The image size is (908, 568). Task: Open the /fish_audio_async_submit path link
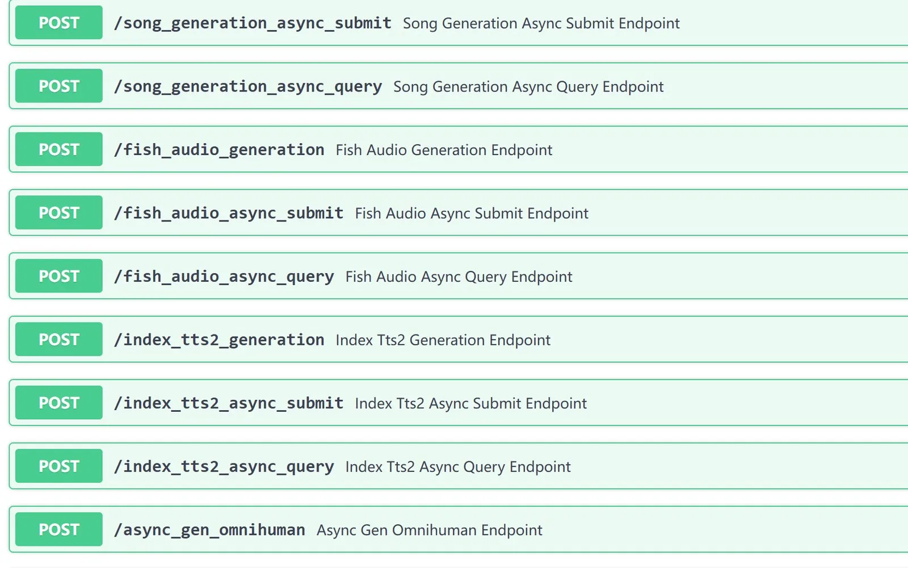pyautogui.click(x=229, y=213)
